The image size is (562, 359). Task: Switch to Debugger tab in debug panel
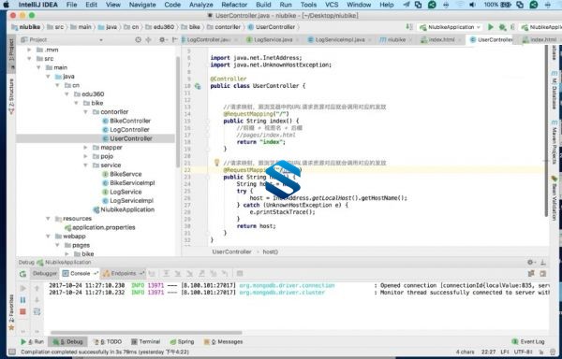pyautogui.click(x=45, y=274)
